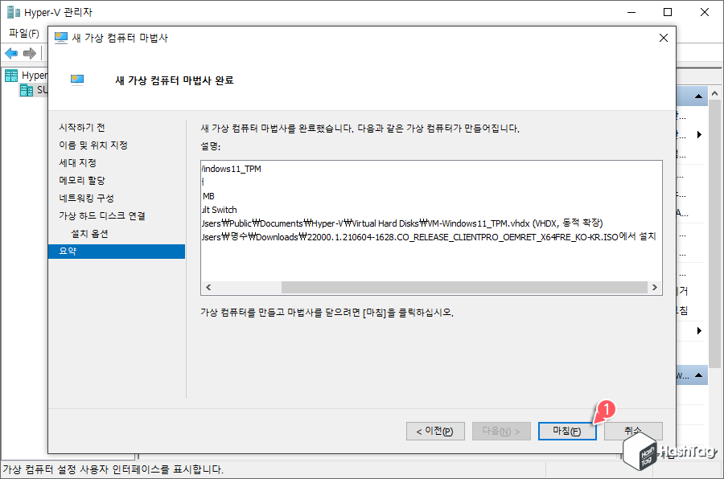724x479 pixels.
Task: Close the new virtual machine wizard
Action: (664, 38)
